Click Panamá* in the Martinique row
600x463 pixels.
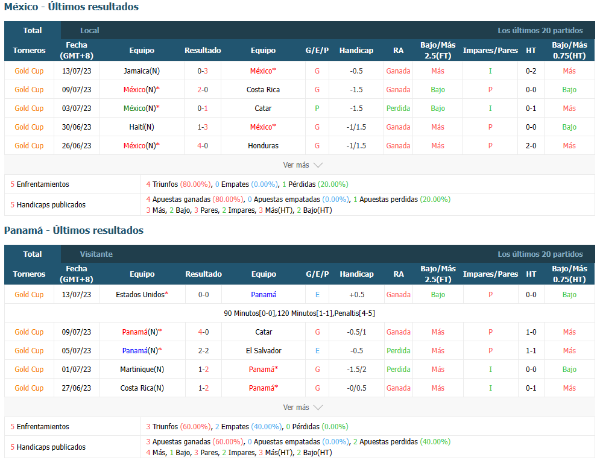[264, 369]
